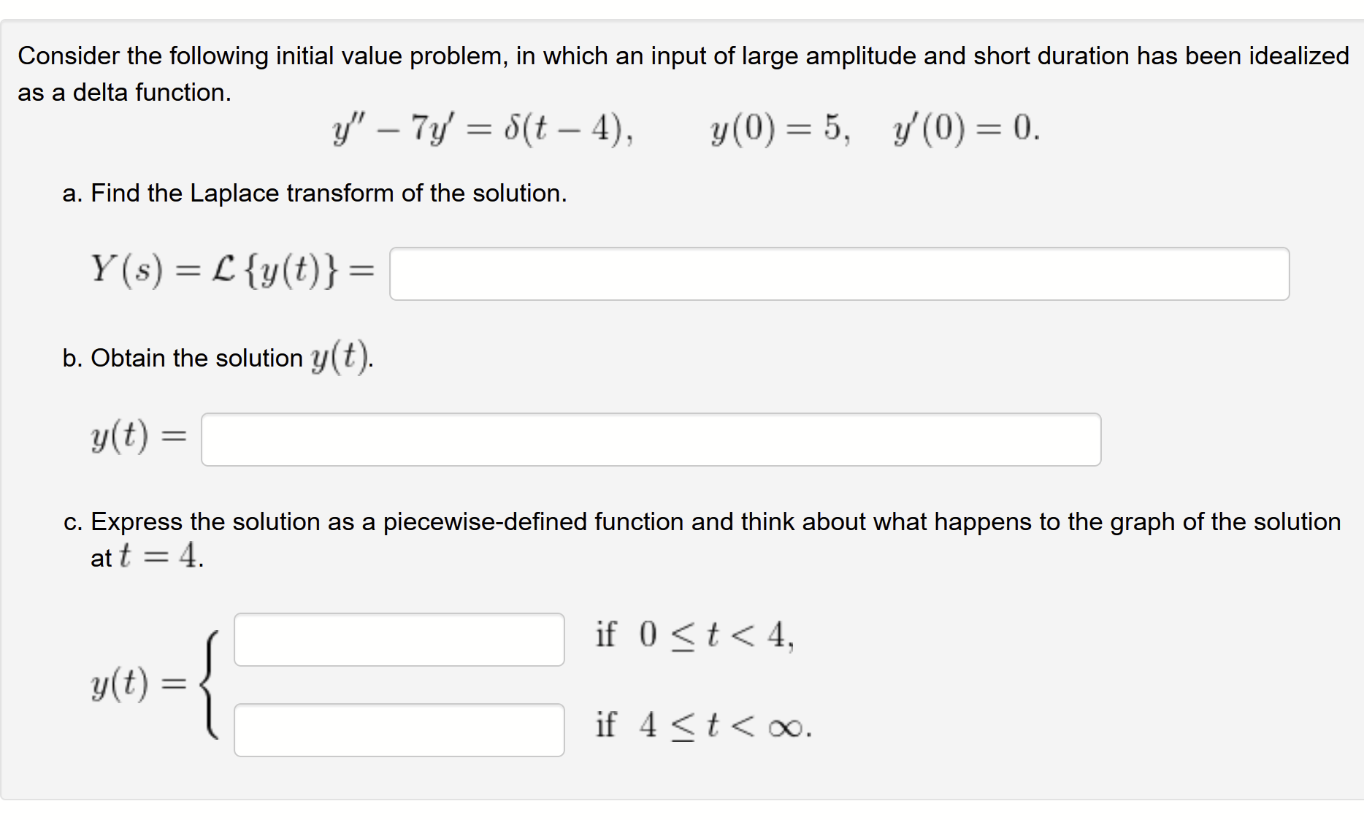Click the part b instruction text

click(217, 357)
